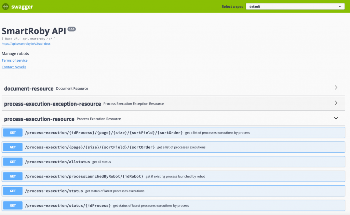Expand /process-execution/status/{idProcess} path
Screen dimensions: 350x215
click(68, 205)
